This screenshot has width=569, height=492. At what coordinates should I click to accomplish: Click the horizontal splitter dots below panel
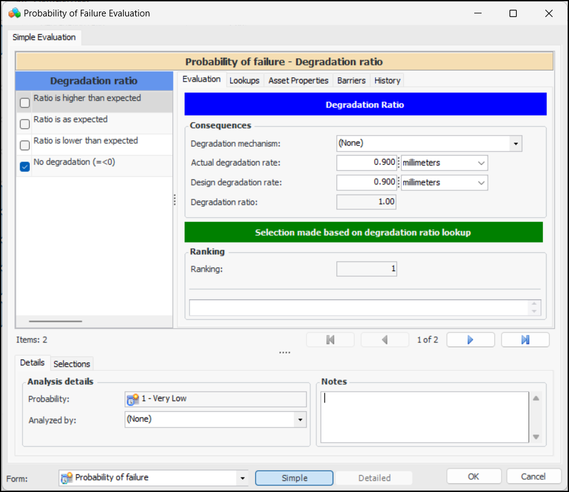[284, 352]
